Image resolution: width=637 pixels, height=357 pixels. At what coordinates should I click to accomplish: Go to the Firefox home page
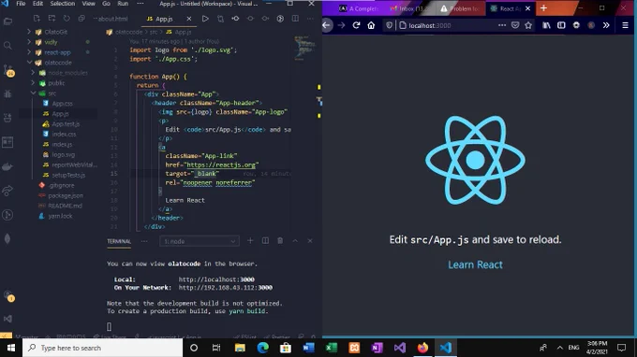click(x=371, y=25)
